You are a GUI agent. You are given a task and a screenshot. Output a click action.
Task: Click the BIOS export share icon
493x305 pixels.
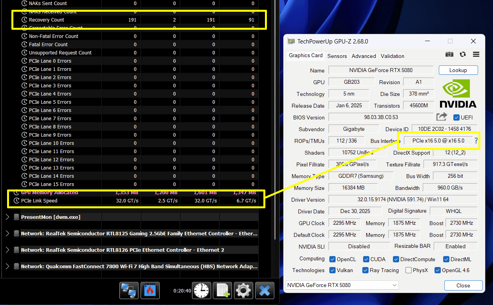click(x=442, y=117)
